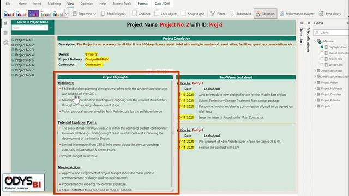The width and height of the screenshot is (349, 196).
Task: Uncheck the Highlights Conc measure
Action: click(322, 47)
